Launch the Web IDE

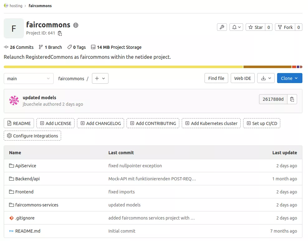pyautogui.click(x=243, y=78)
